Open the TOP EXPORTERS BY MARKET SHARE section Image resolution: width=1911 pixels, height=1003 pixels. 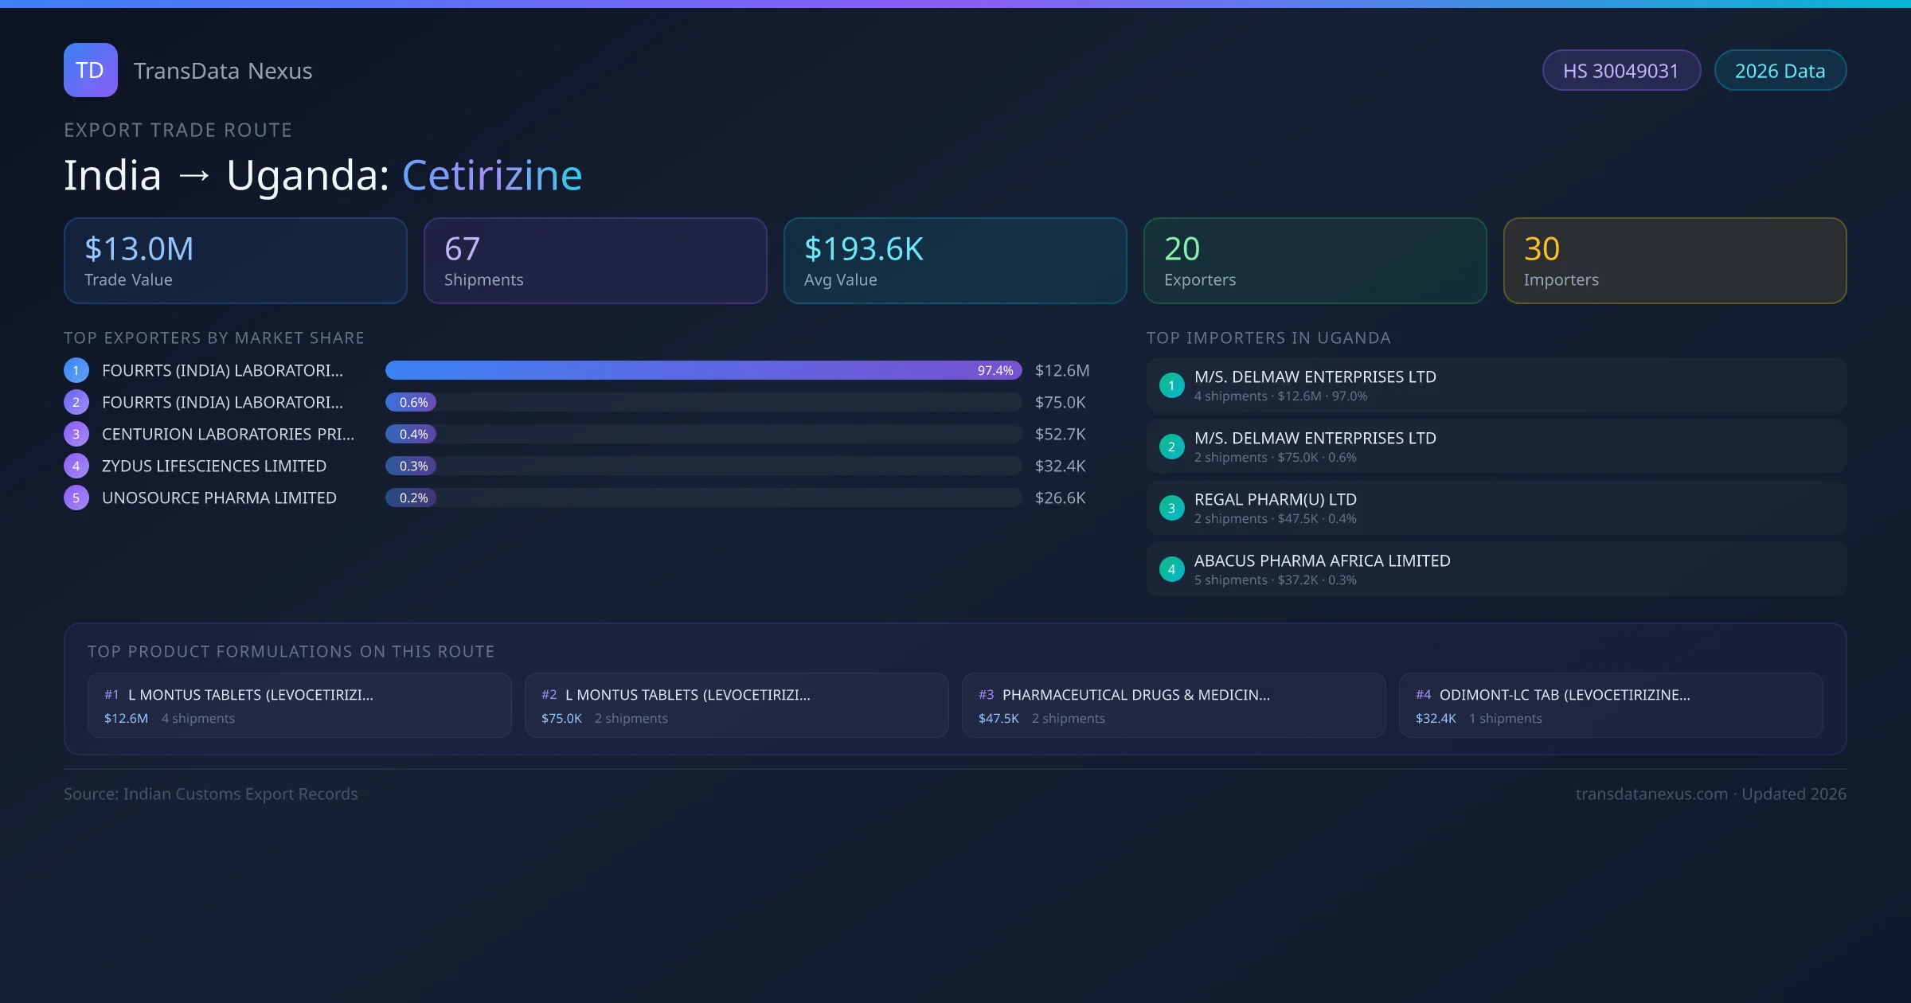[x=214, y=338]
